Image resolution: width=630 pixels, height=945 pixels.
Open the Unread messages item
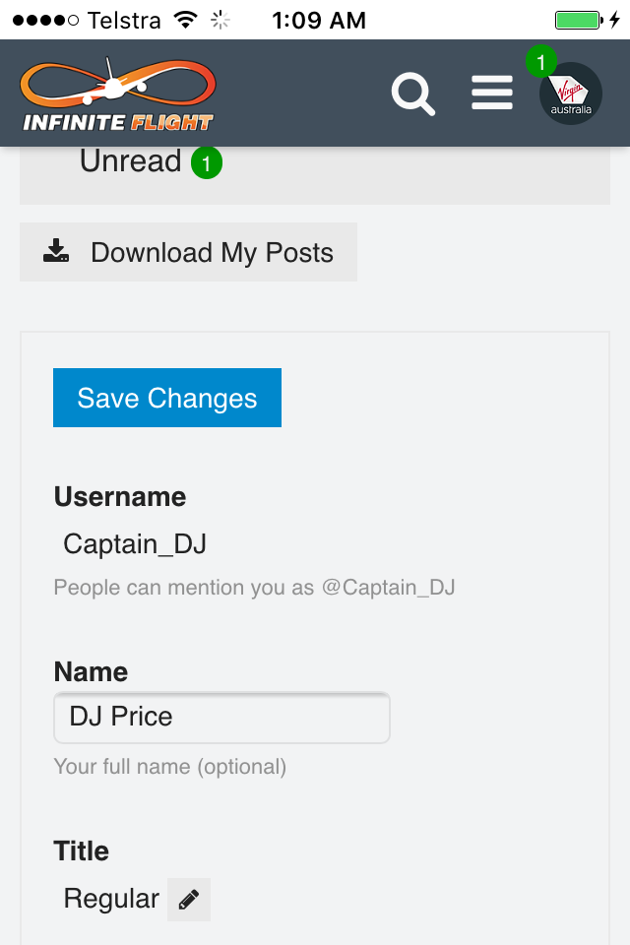tap(131, 161)
